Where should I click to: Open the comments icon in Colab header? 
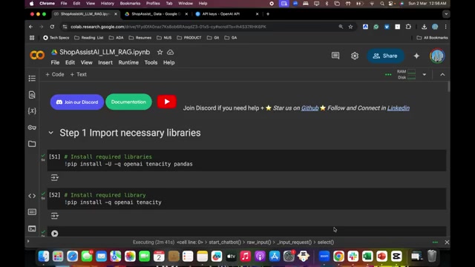(335, 56)
